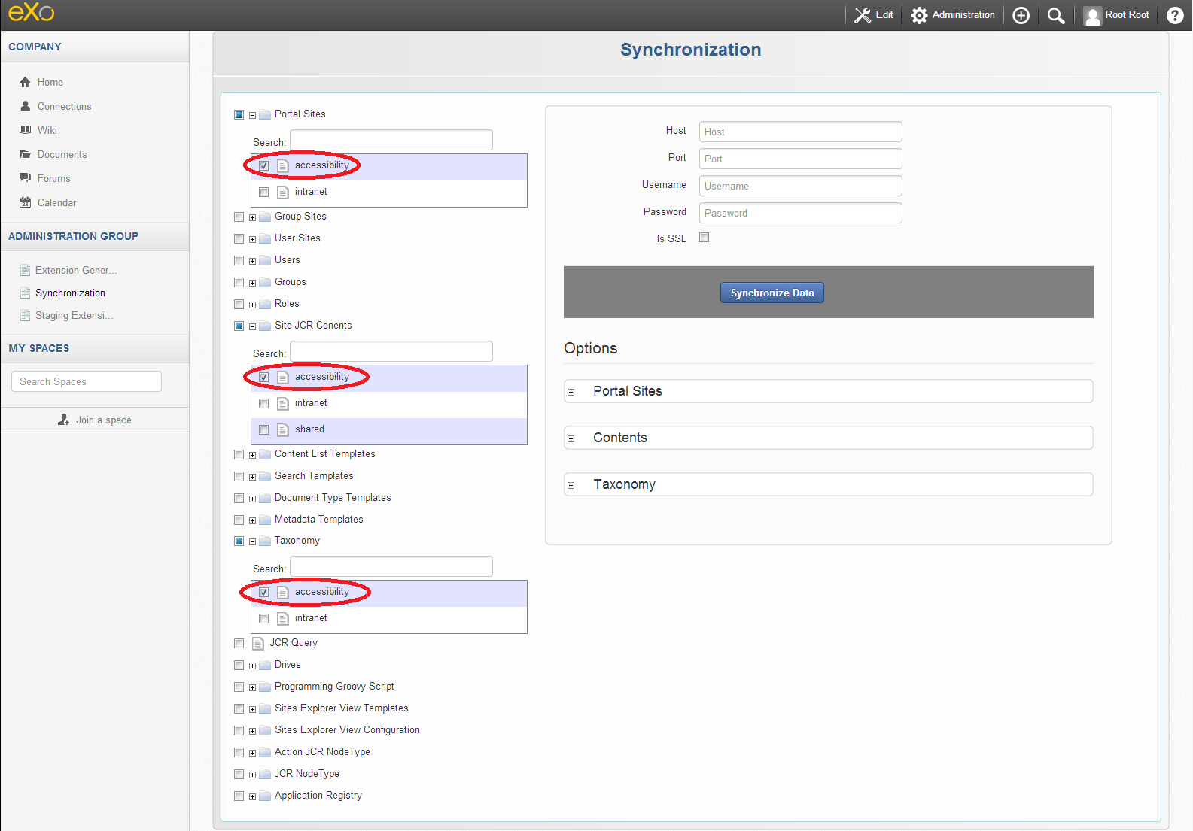Click the eXo logo
1193x831 pixels.
click(x=32, y=12)
